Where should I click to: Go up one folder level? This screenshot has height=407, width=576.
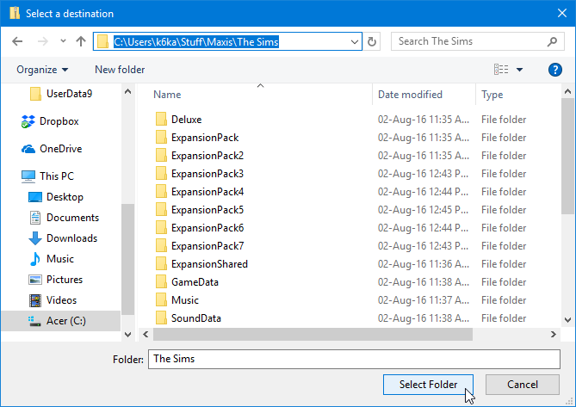coord(81,40)
